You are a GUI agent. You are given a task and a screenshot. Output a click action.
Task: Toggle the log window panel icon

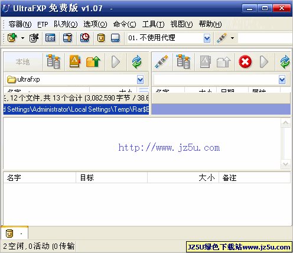(x=115, y=38)
